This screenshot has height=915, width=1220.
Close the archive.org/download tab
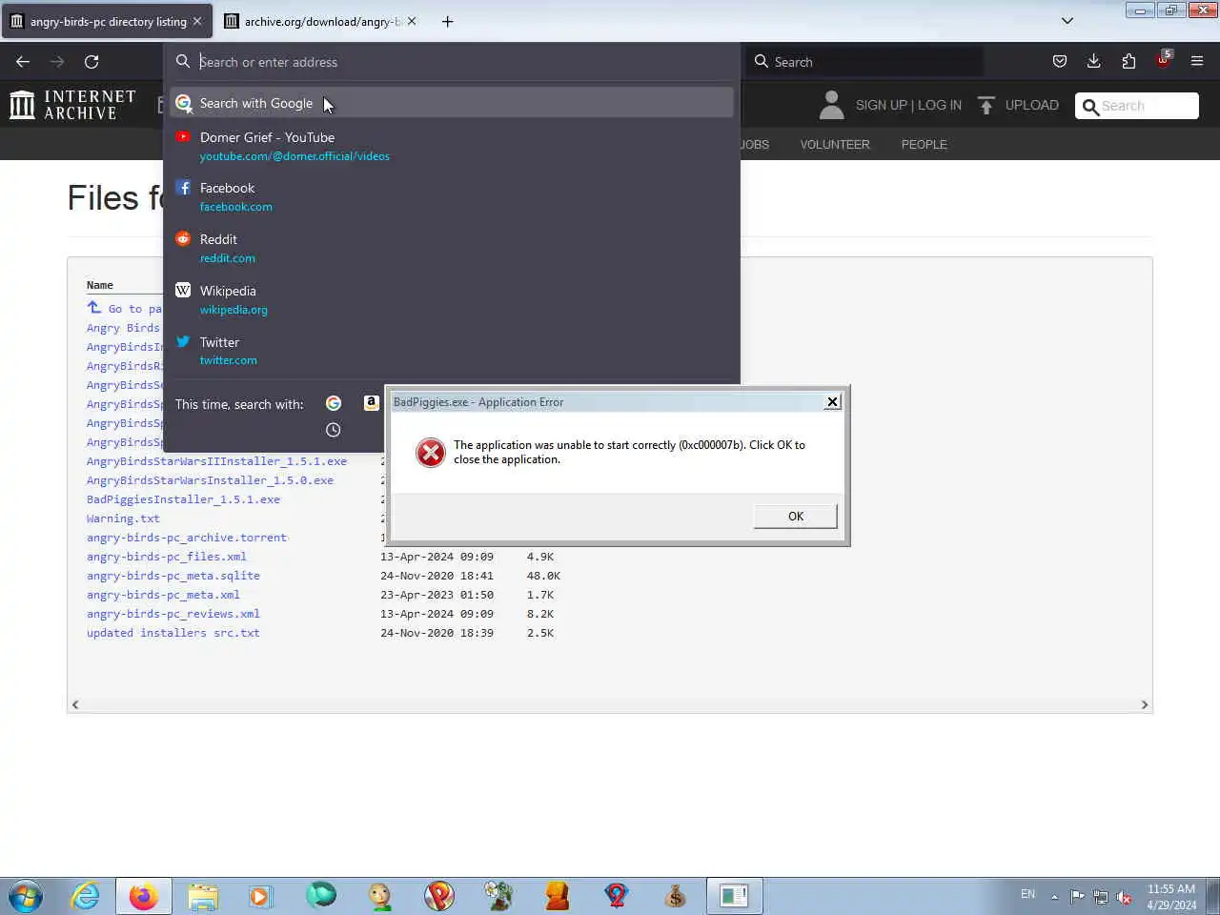click(412, 21)
